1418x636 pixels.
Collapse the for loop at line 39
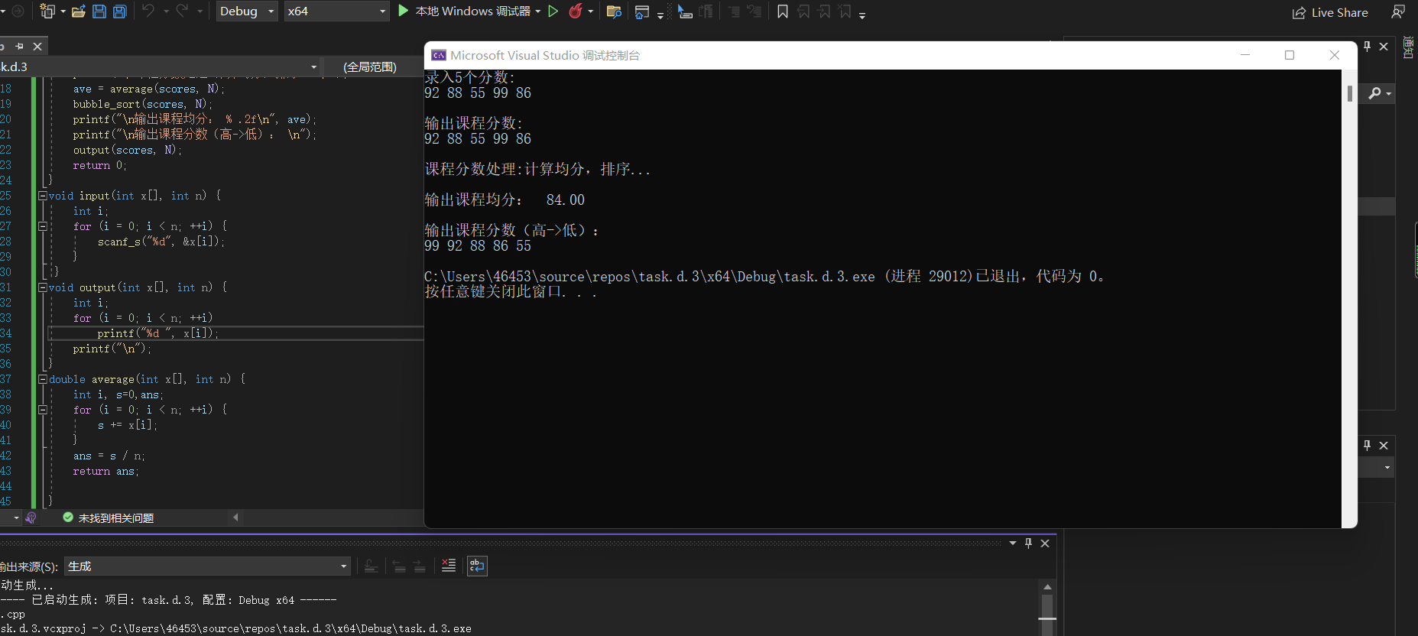(x=43, y=410)
